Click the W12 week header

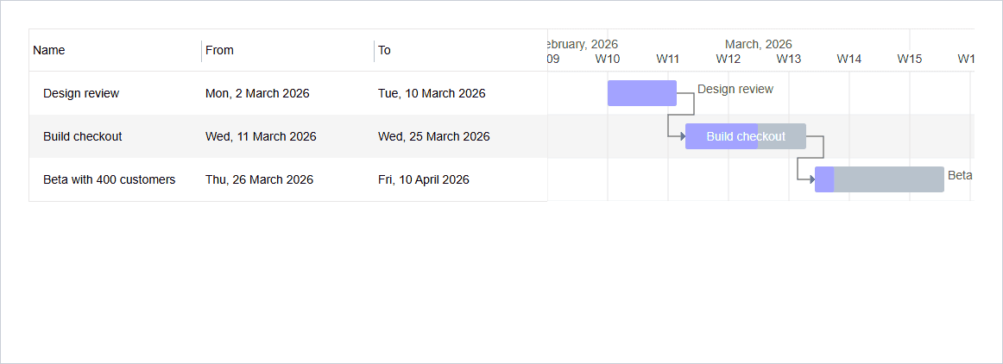728,59
